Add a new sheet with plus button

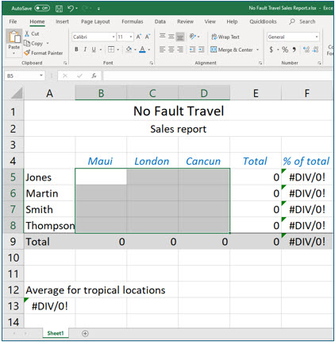pos(85,333)
